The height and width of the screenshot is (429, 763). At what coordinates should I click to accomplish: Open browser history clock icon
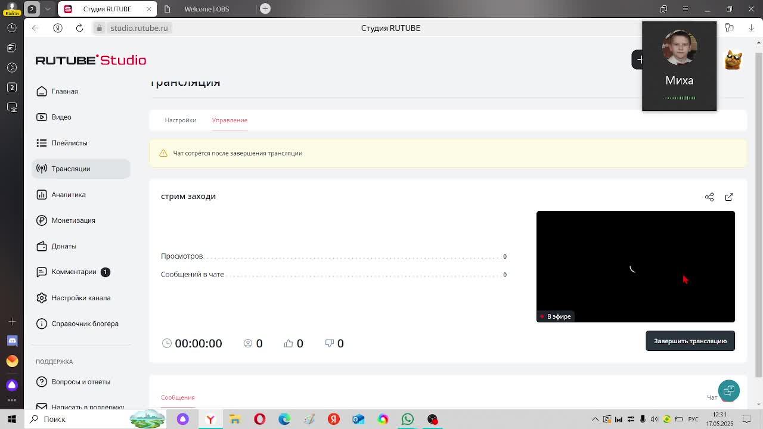tap(12, 28)
